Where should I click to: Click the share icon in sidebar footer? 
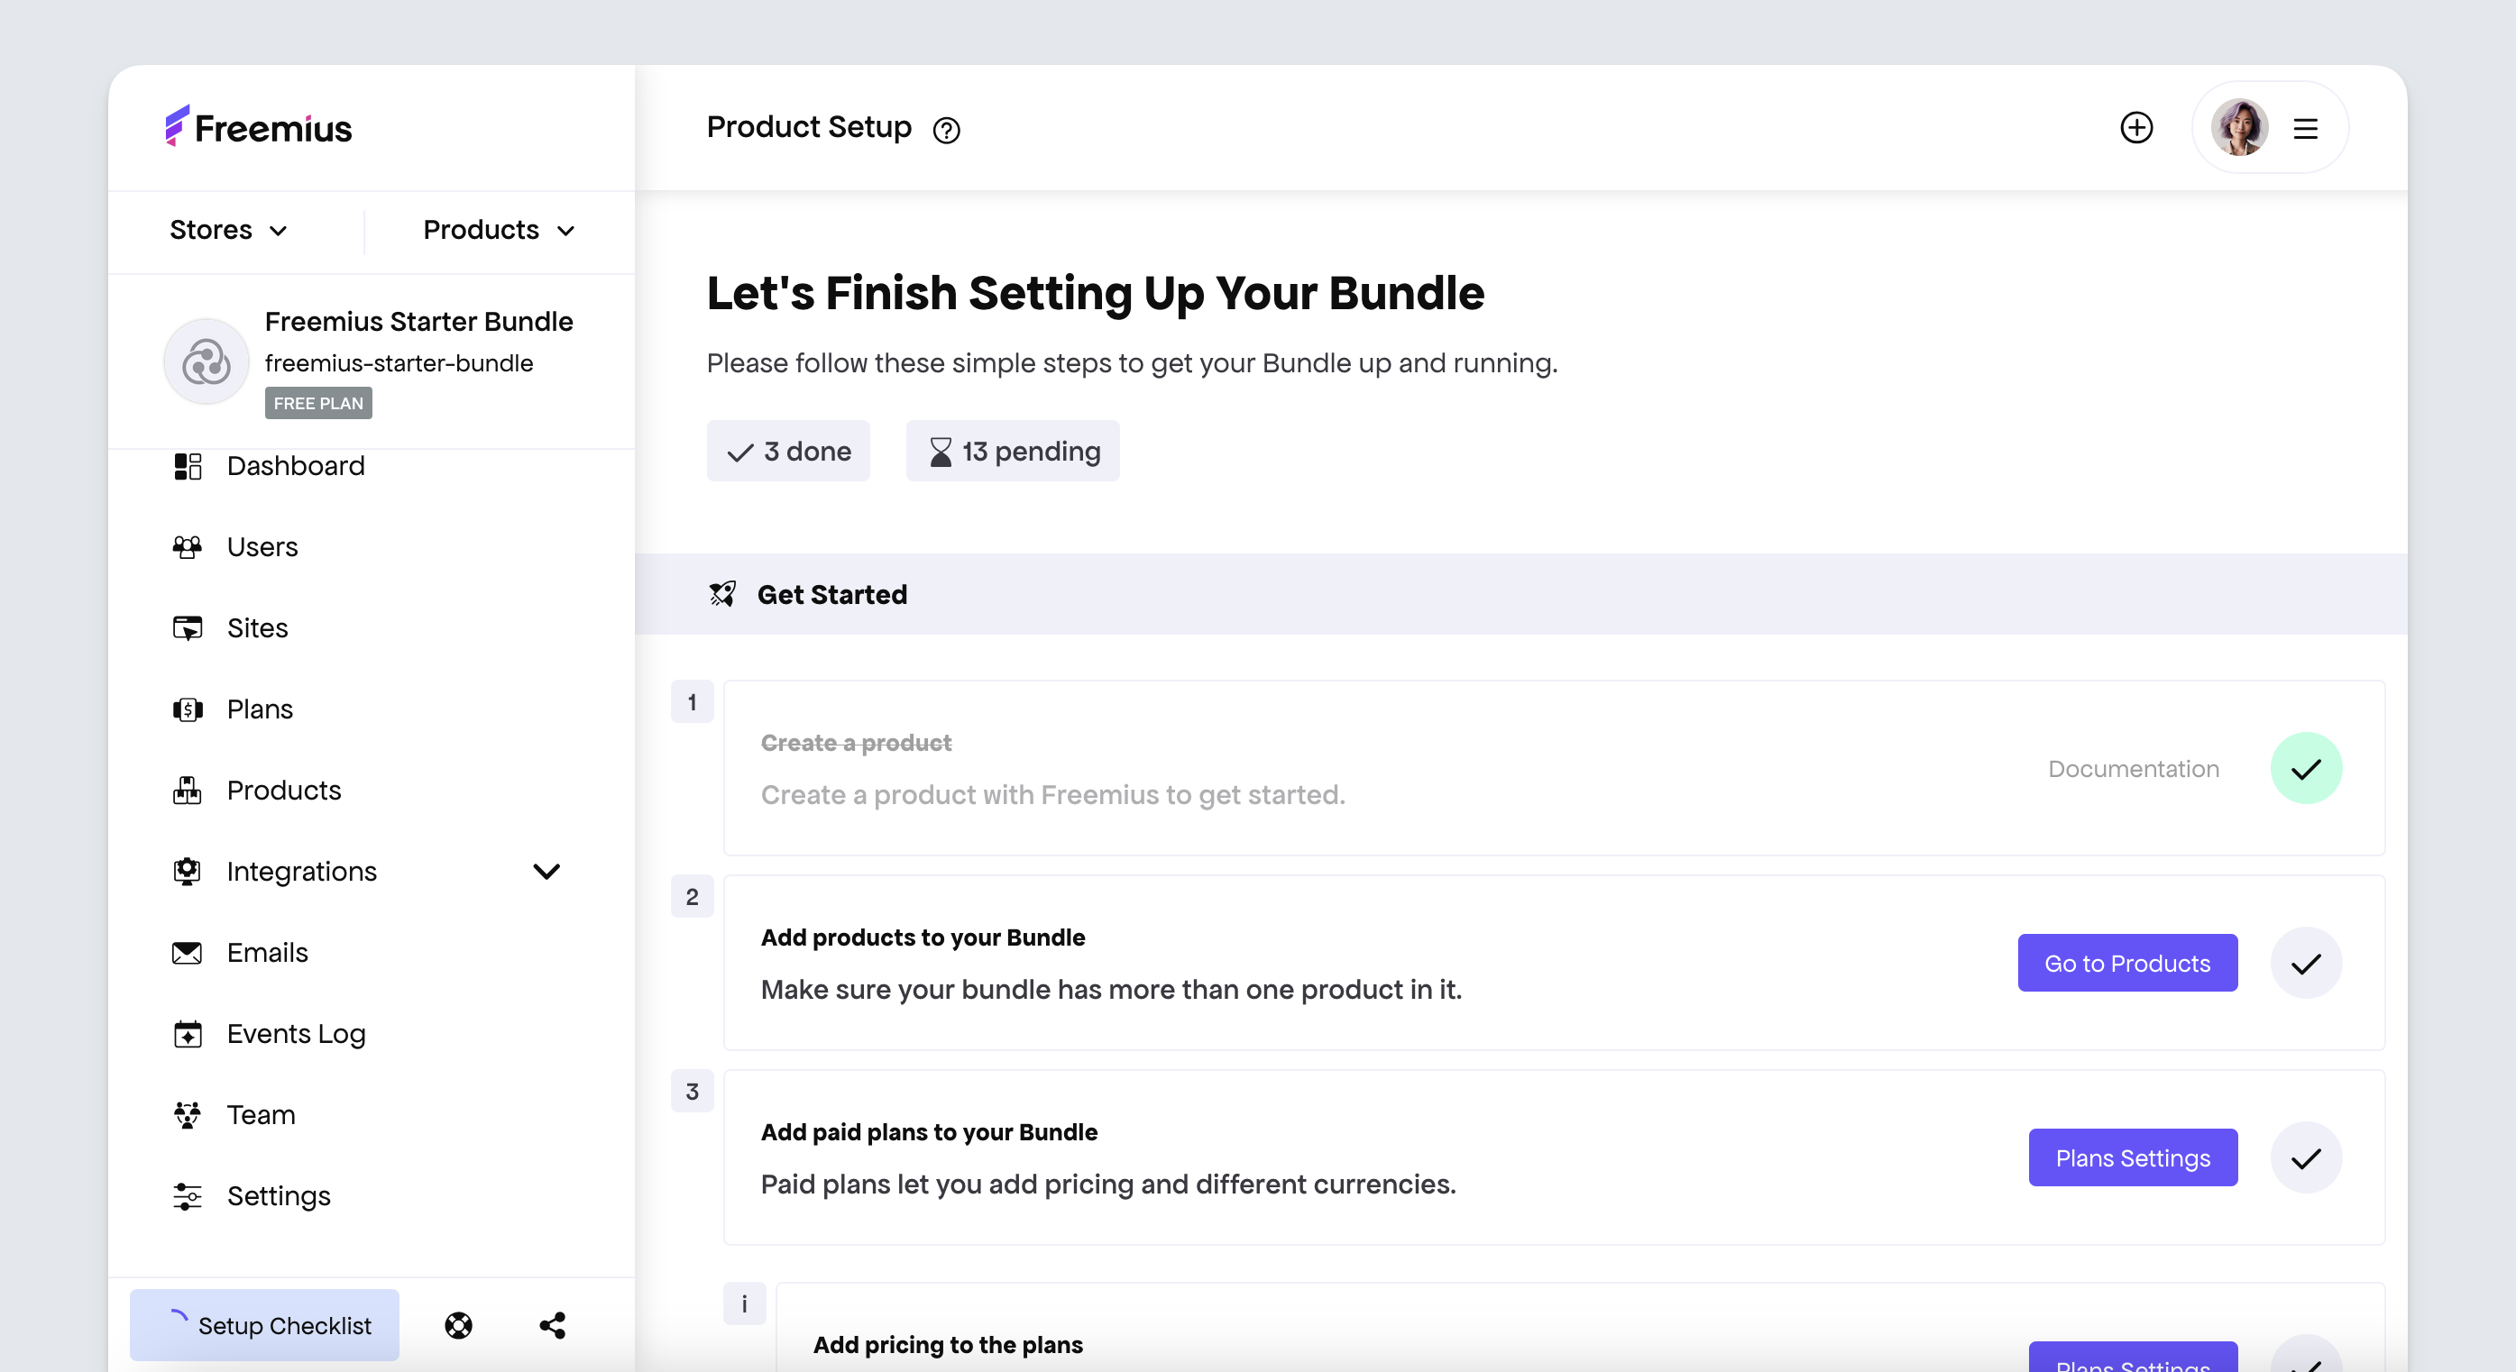553,1326
